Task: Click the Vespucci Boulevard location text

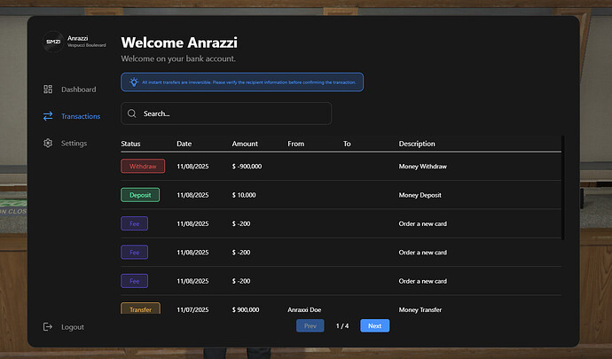Action: click(x=87, y=45)
